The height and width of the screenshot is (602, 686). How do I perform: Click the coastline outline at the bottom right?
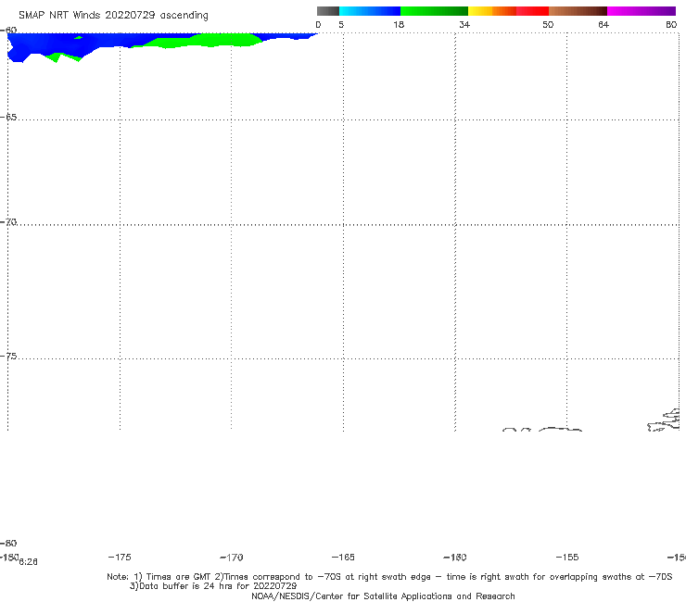(664, 420)
